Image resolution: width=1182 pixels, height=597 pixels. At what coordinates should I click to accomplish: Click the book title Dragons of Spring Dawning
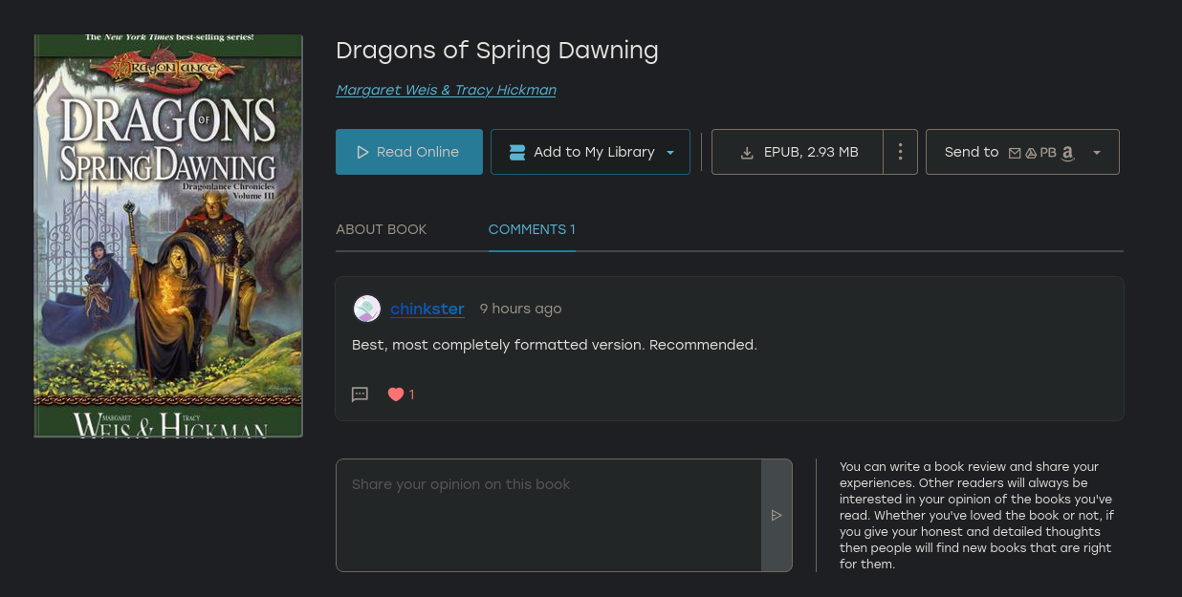(x=497, y=50)
